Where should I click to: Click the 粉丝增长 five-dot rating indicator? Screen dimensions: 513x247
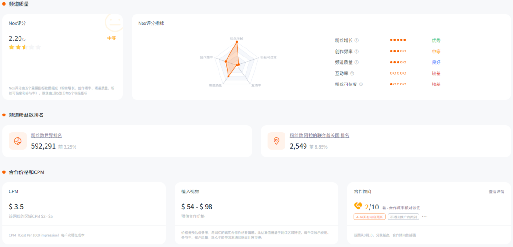pos(398,40)
